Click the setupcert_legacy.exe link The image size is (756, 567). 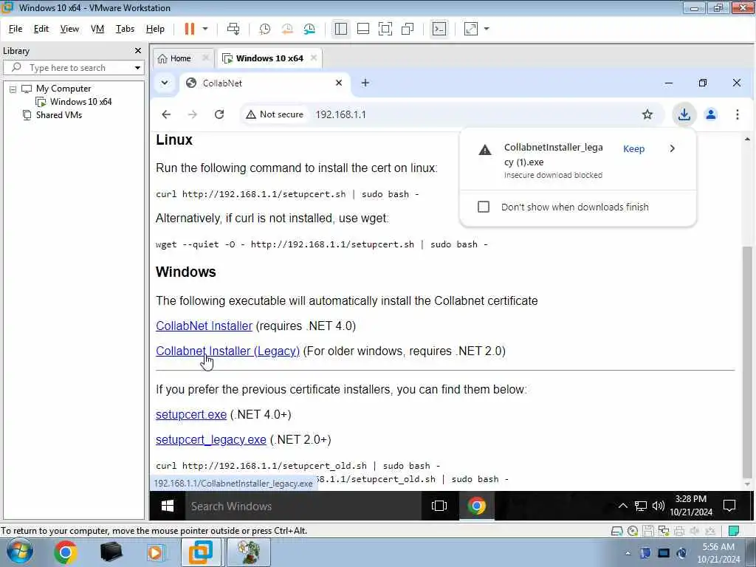(210, 440)
